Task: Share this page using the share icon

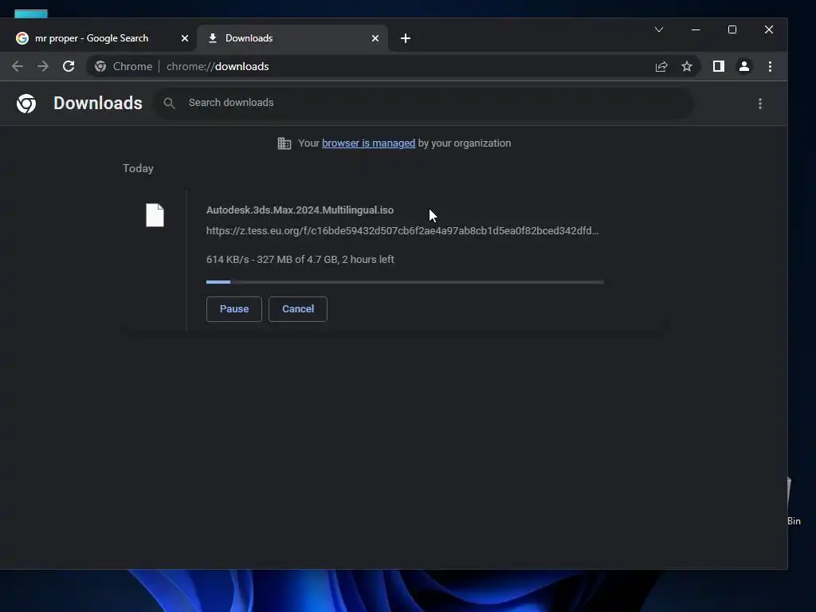Action: [661, 67]
